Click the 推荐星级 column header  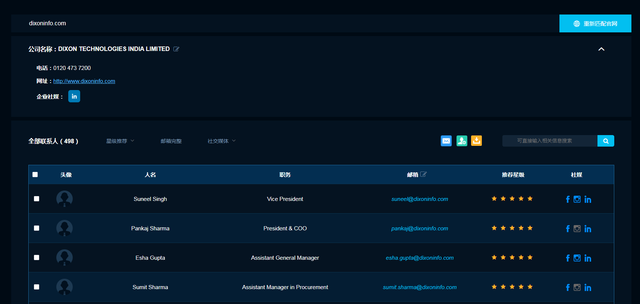point(513,175)
